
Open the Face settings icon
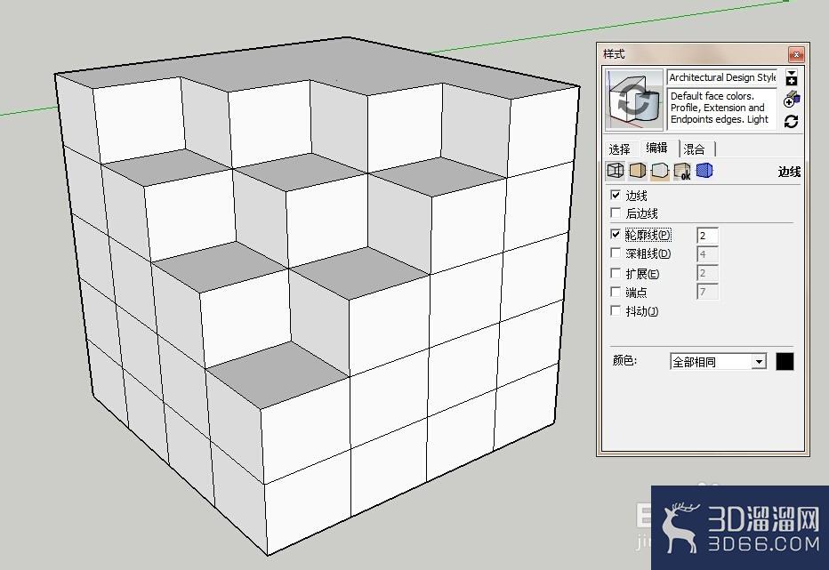[638, 171]
